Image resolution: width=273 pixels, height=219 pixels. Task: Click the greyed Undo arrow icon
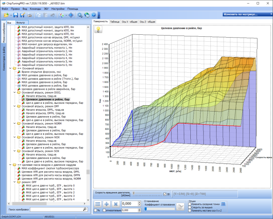52,15
